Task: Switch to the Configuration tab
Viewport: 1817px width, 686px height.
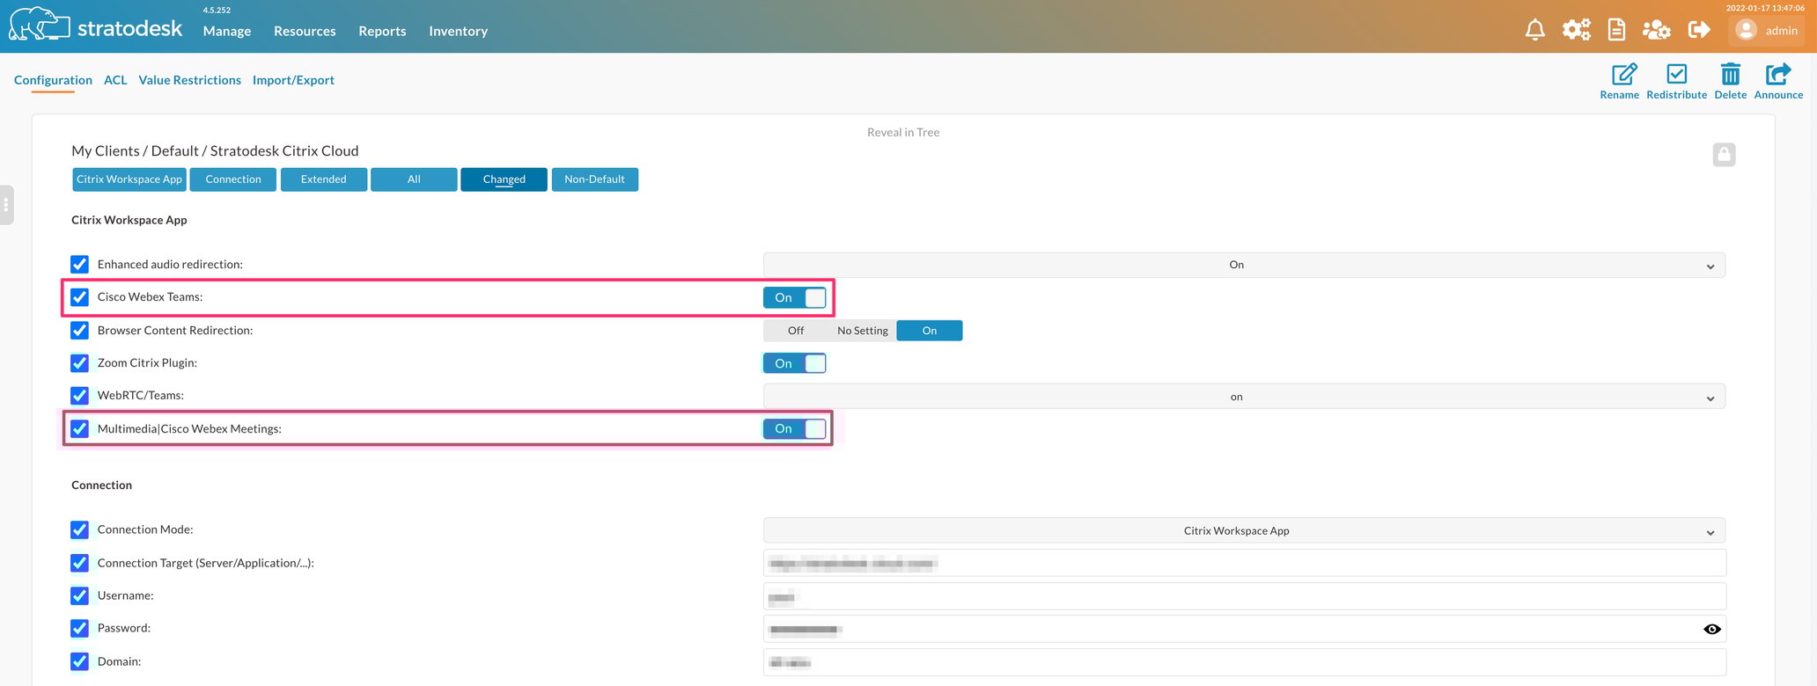Action: 53,80
